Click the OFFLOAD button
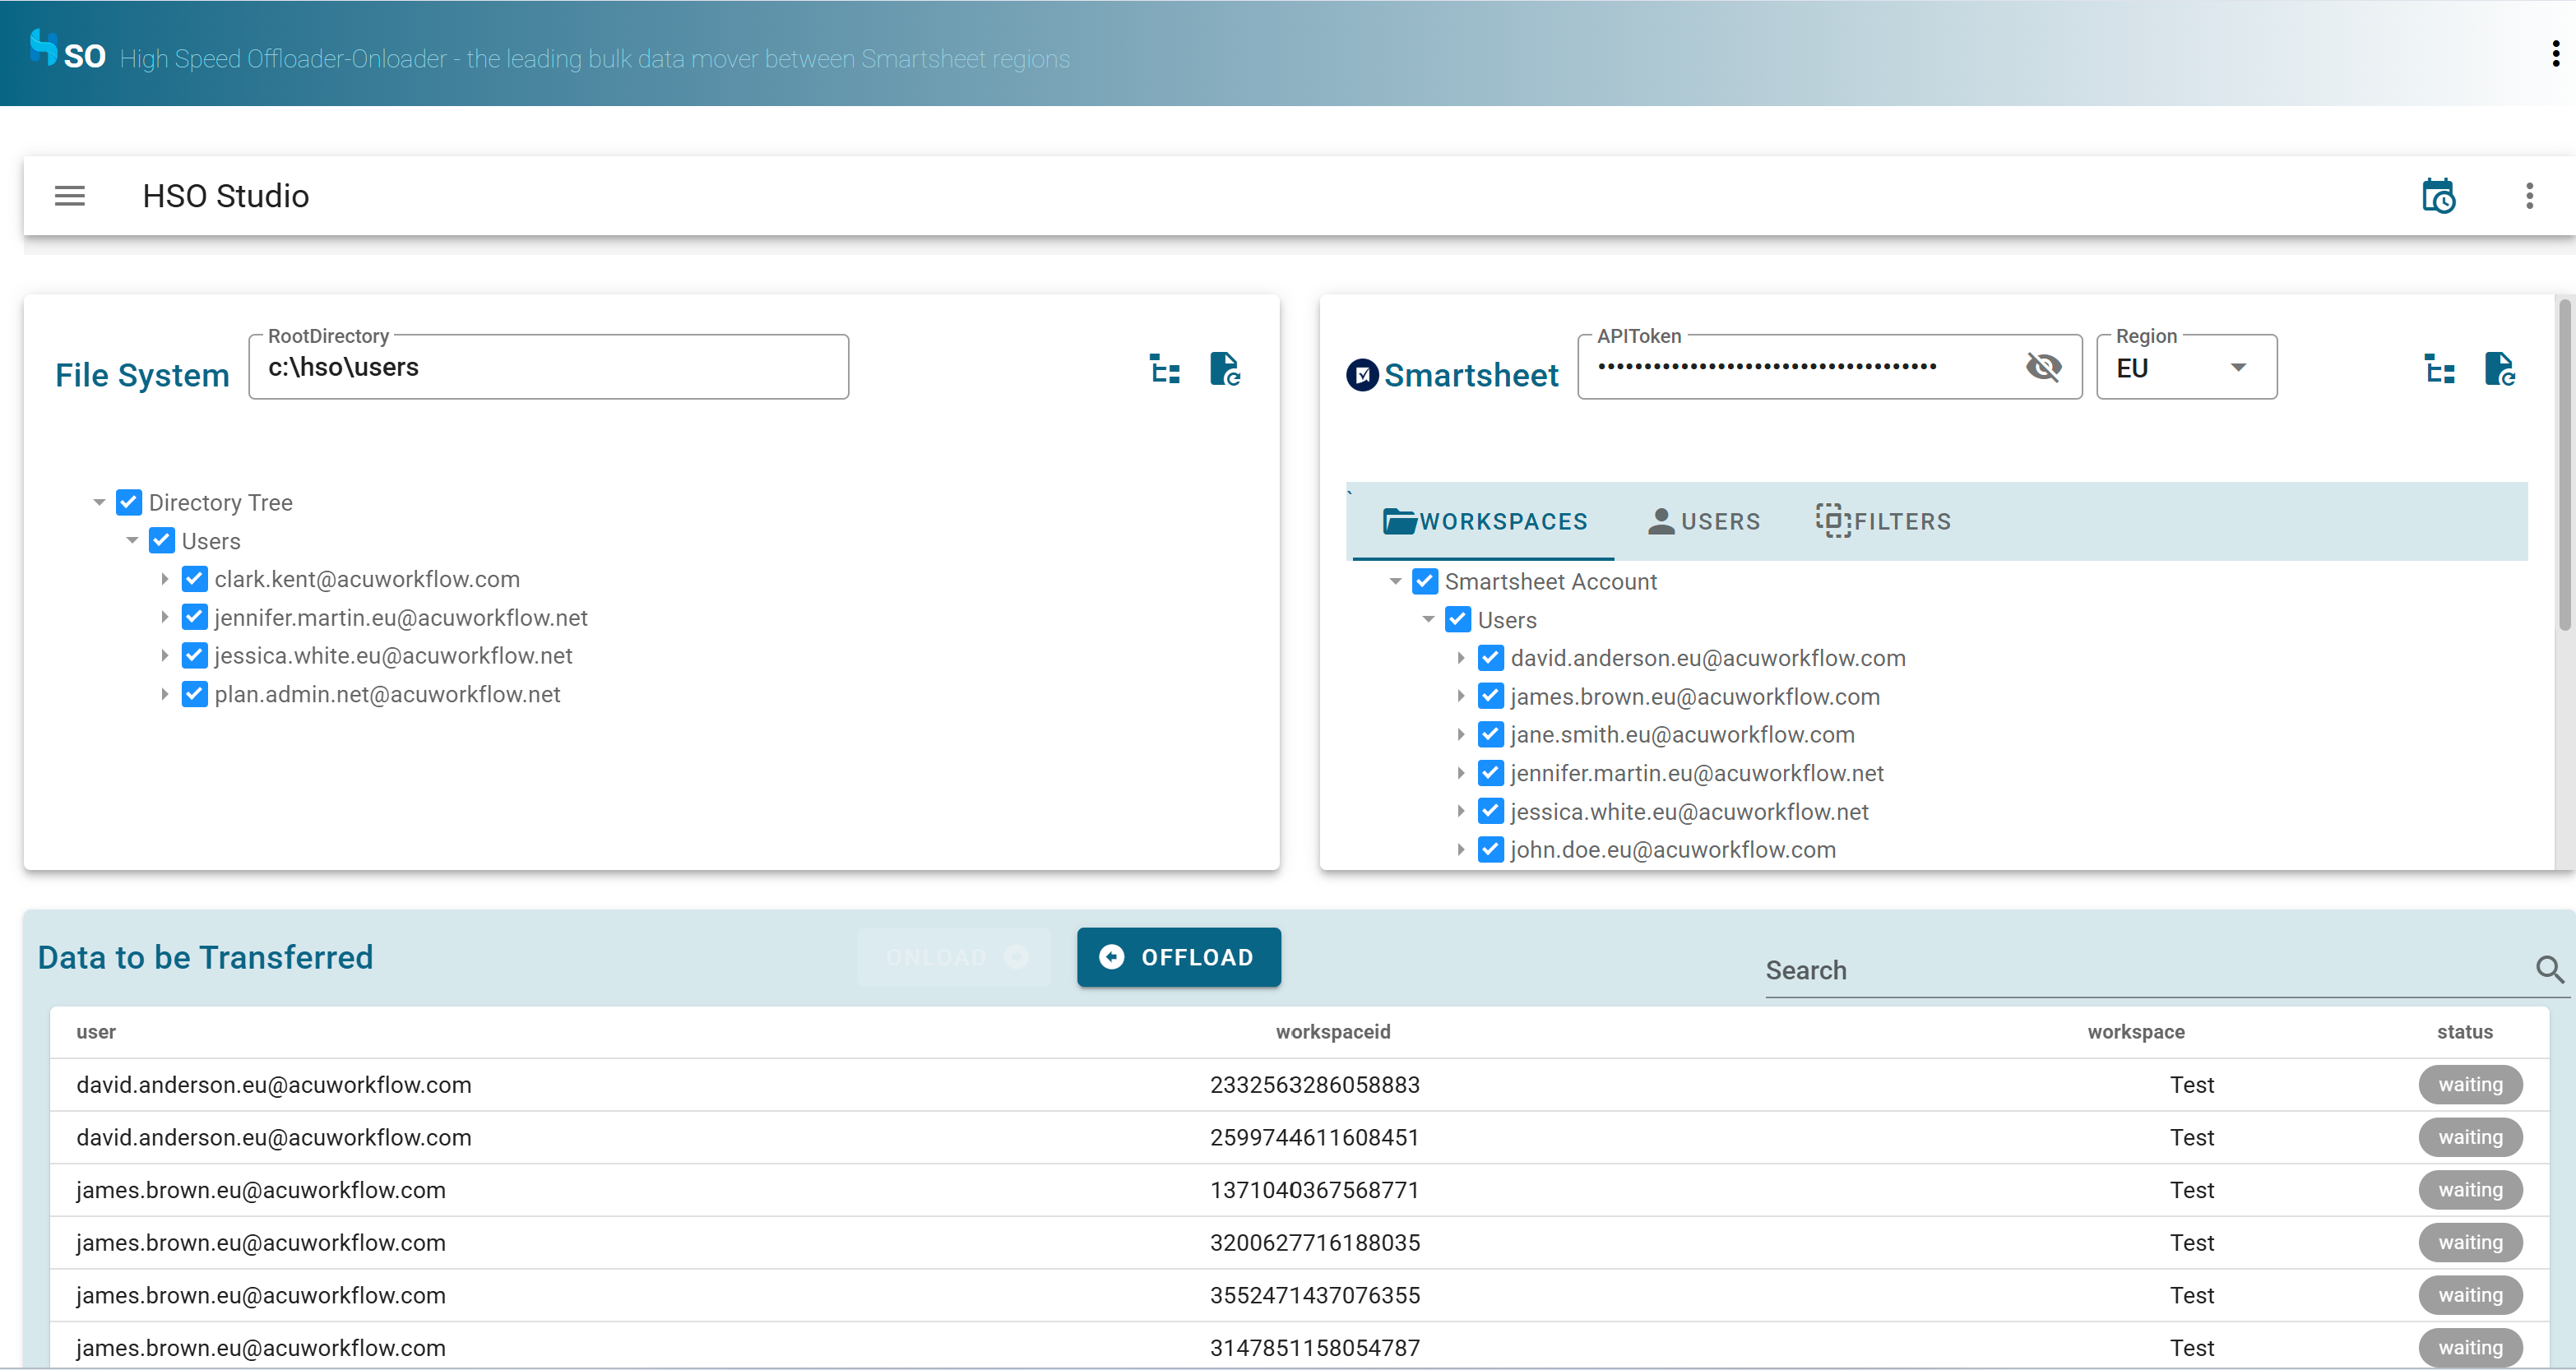2576x1370 pixels. coord(1178,957)
